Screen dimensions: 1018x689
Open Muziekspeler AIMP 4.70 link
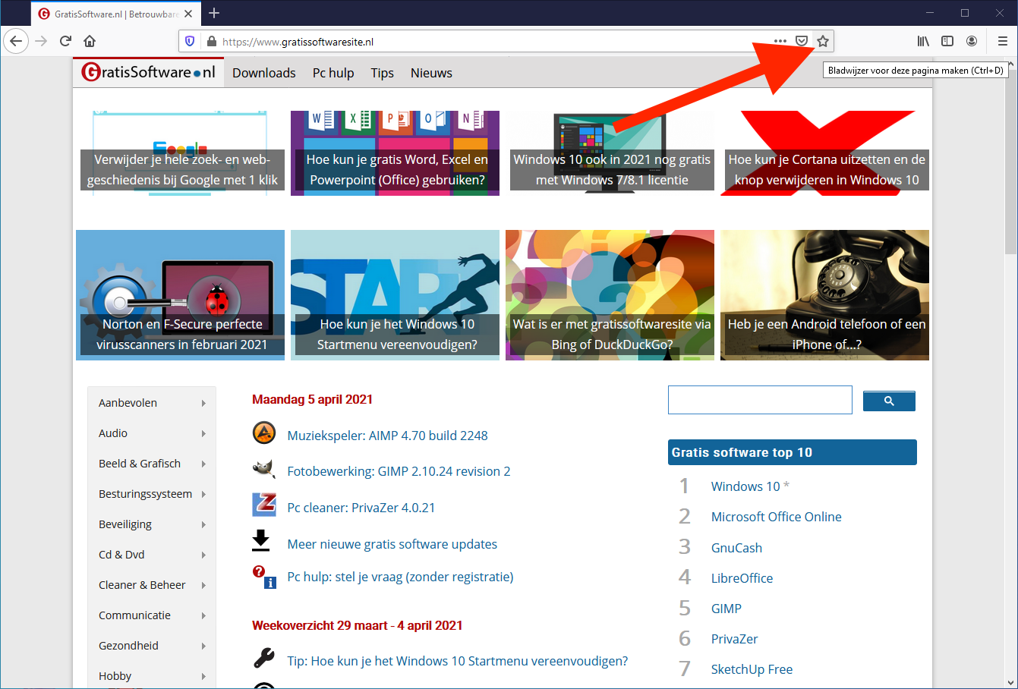387,436
